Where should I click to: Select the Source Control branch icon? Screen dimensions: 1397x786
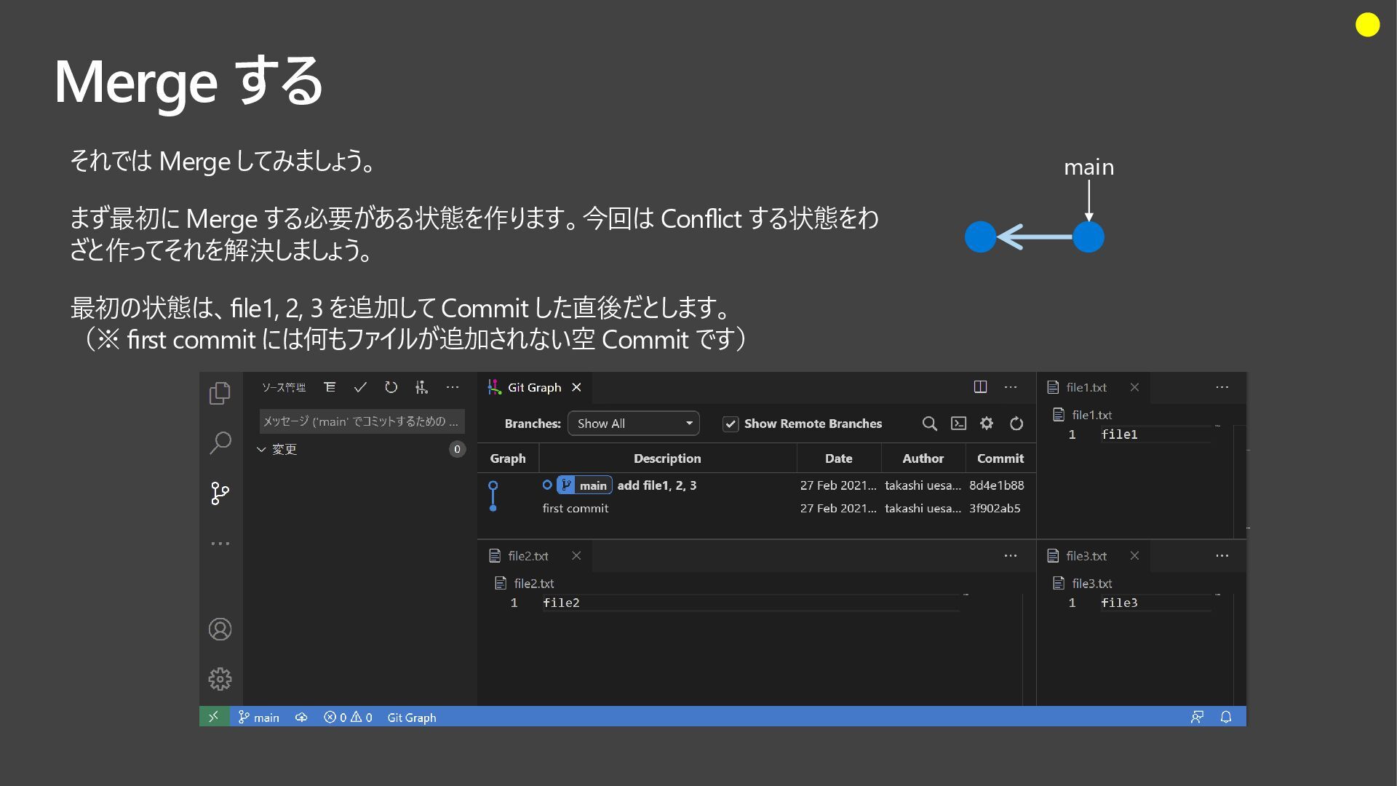(220, 493)
